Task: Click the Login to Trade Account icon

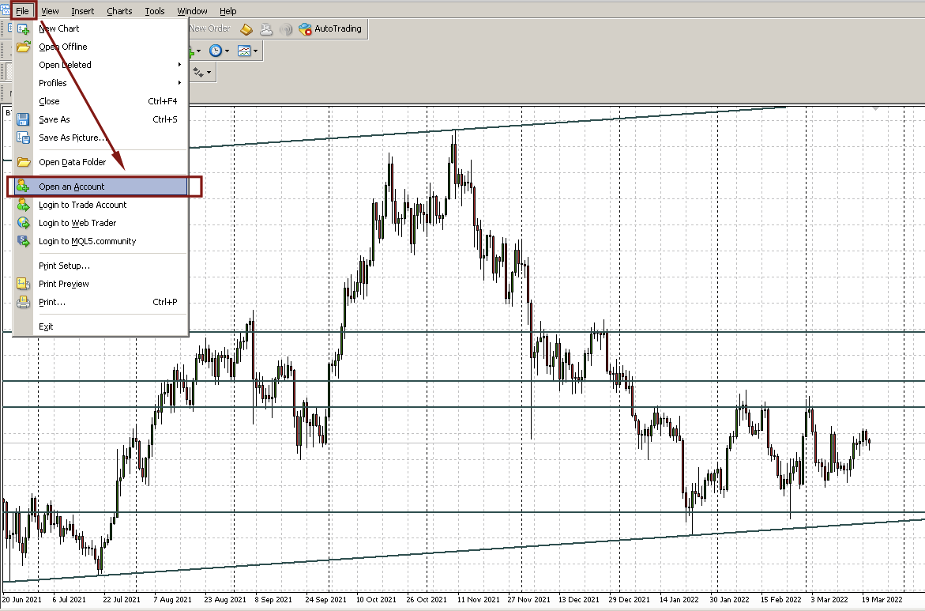Action: (23, 204)
